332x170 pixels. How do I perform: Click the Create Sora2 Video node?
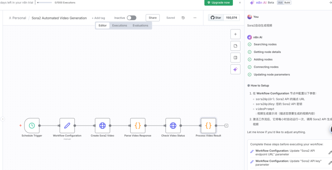(102, 126)
